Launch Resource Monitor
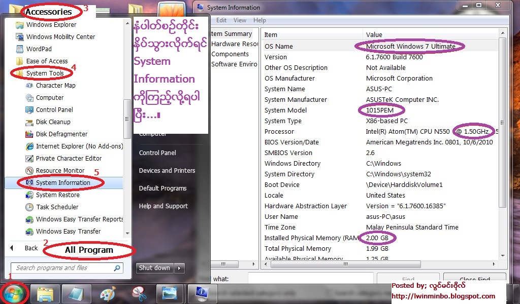Image resolution: width=520 pixels, height=304 pixels. [x=55, y=171]
